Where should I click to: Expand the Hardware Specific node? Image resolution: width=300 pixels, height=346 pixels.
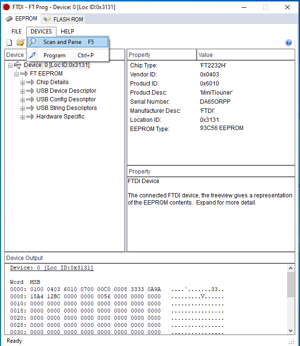(x=22, y=117)
